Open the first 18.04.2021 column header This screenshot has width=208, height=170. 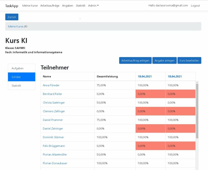point(145,76)
